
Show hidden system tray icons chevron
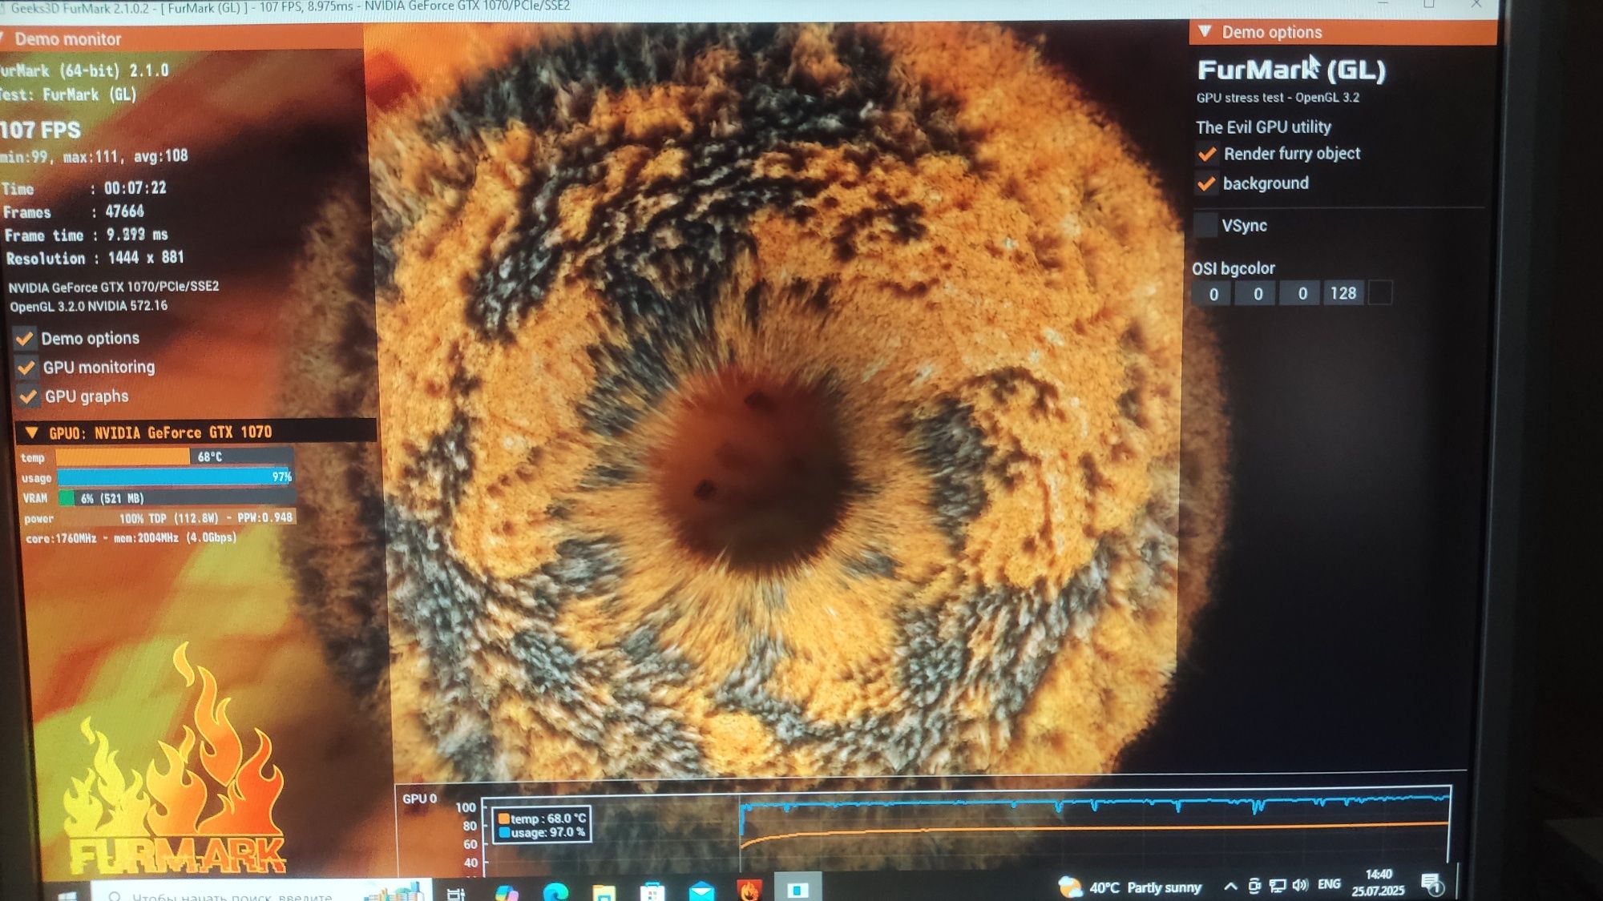(1230, 885)
